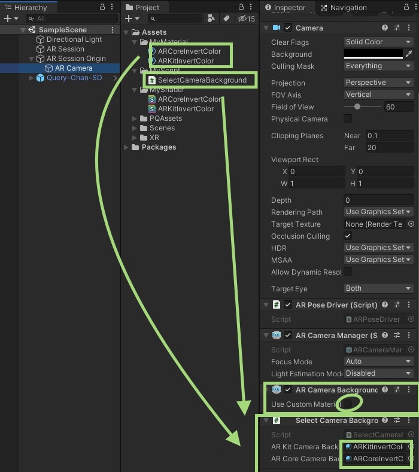The height and width of the screenshot is (472, 419).
Task: Open Project panel options menu
Action: [251, 7]
